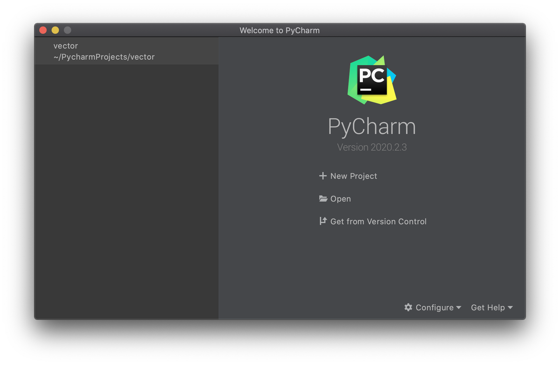Expand the Get Help dropdown
This screenshot has height=365, width=560.
(x=492, y=308)
